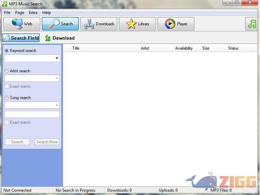260x195 pixels.
Task: Expand the Song search dropdown
Action: (57, 105)
